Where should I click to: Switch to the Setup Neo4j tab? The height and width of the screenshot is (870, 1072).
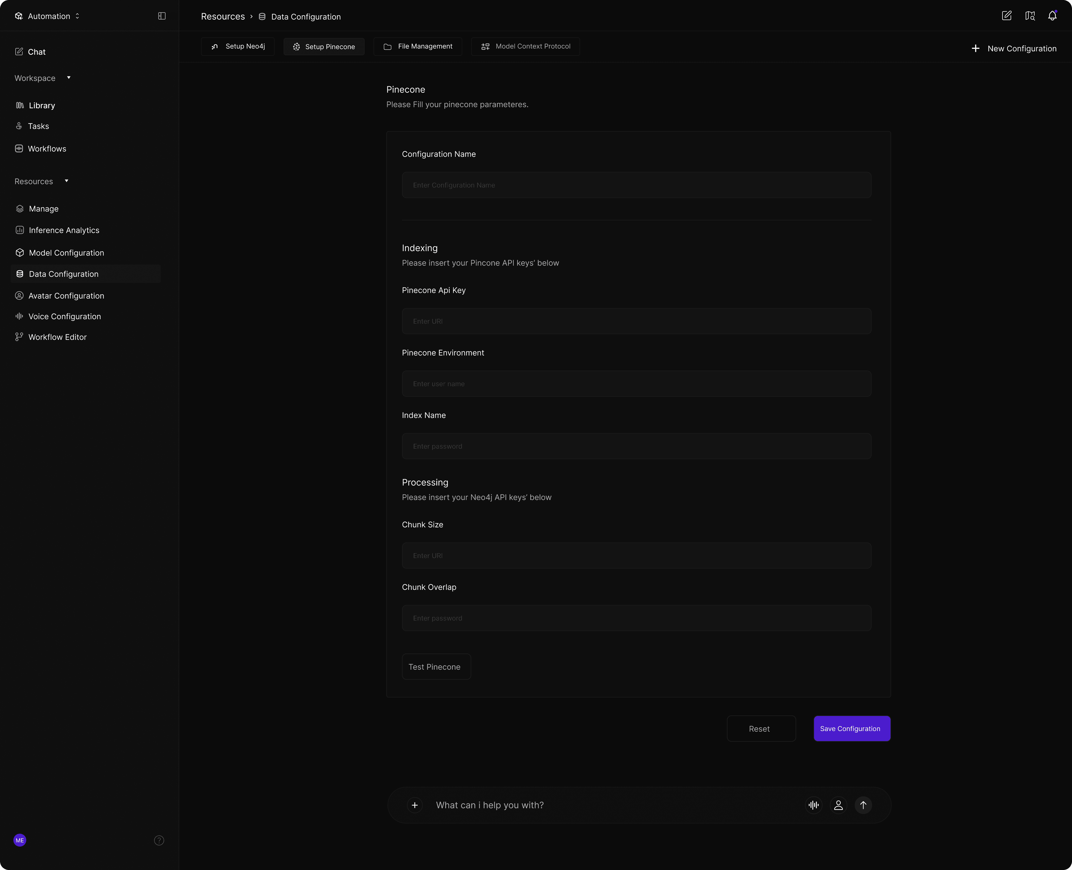(238, 46)
